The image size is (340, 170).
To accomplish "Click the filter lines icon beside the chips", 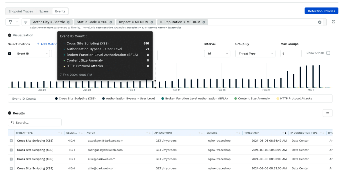I will [x=26, y=22].
